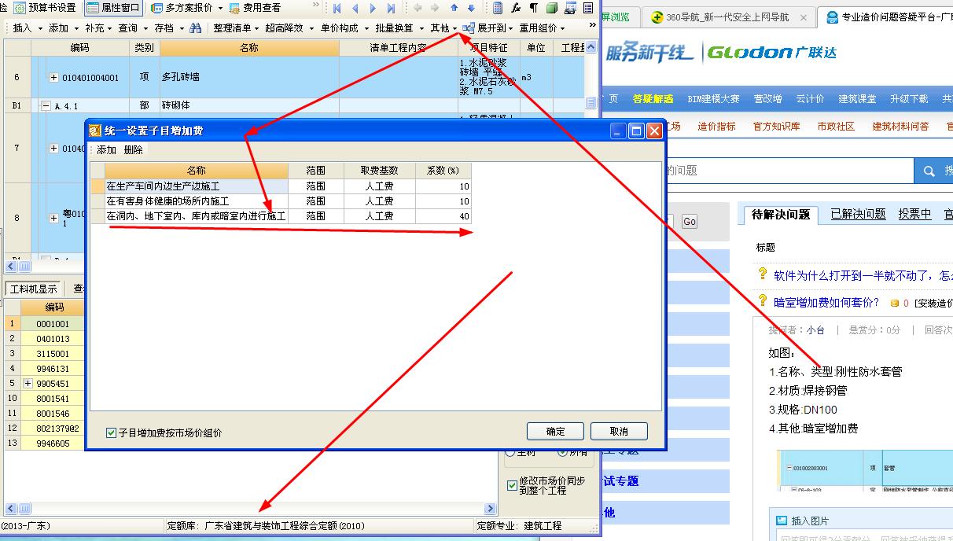Go to next record blue arrow
The width and height of the screenshot is (953, 541).
point(373,9)
